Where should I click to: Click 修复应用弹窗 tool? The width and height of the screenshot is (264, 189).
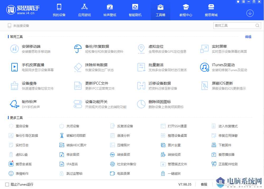225,135
